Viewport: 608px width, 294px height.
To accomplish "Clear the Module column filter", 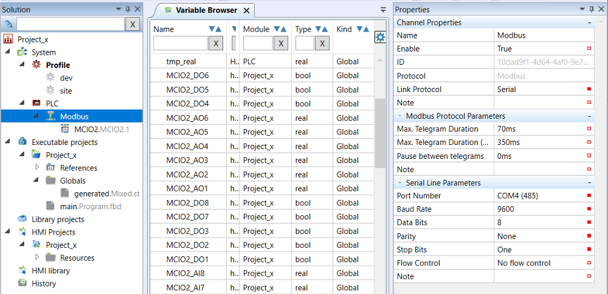I will (281, 43).
